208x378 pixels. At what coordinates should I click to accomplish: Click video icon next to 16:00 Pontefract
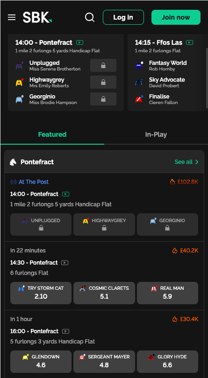(65, 331)
